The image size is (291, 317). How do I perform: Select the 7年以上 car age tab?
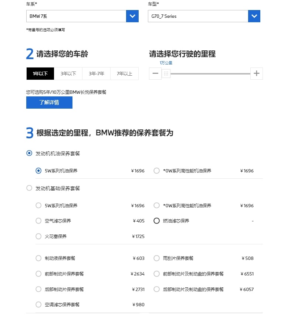coord(125,73)
